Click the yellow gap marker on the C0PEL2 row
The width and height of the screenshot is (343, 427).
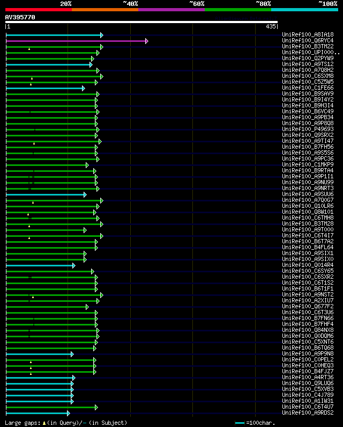coord(31,362)
